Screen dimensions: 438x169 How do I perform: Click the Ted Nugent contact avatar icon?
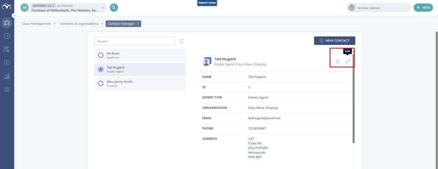coord(207,61)
